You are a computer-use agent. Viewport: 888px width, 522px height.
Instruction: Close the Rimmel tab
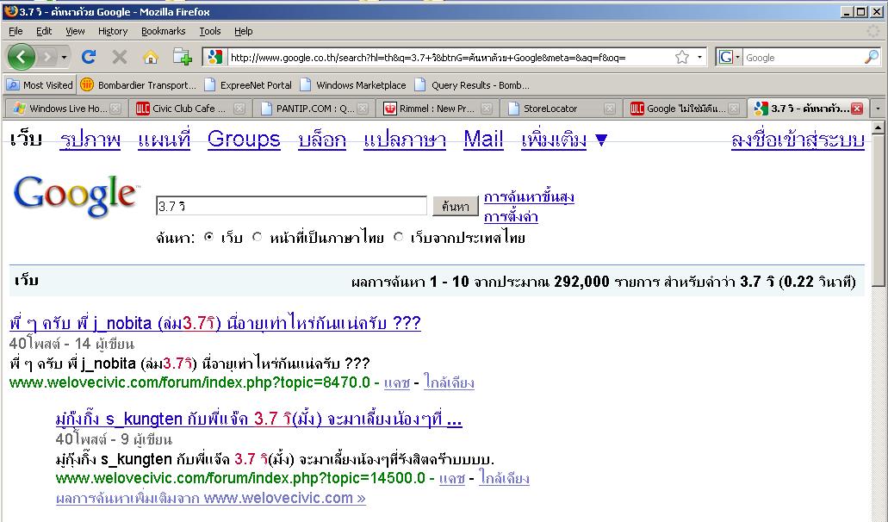(488, 109)
